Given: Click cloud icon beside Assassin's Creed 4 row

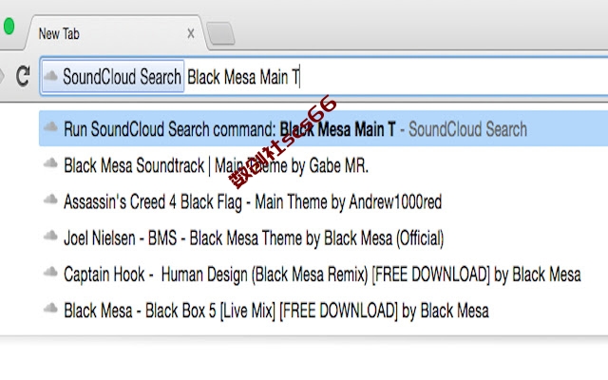Looking at the screenshot, I should tap(50, 199).
